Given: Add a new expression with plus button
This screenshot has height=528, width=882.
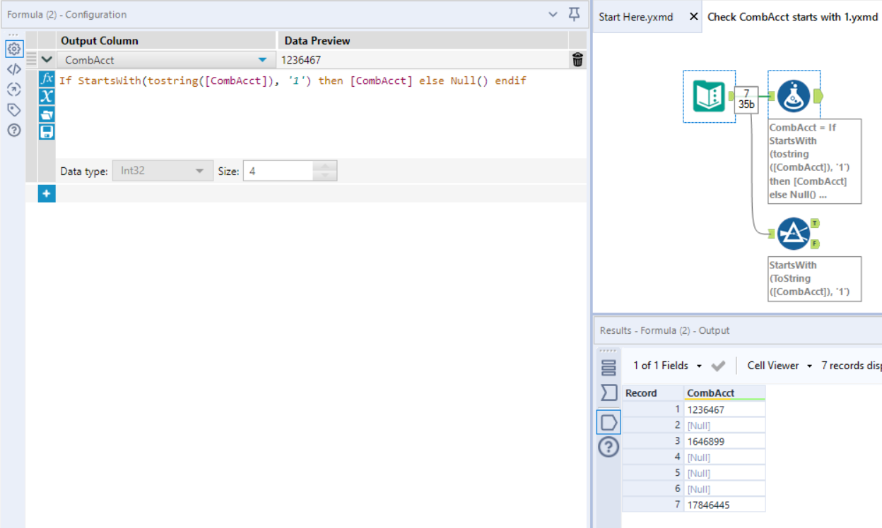Looking at the screenshot, I should pos(47,193).
